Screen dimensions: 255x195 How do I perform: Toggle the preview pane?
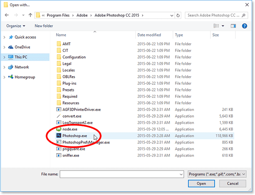[x=233, y=26]
